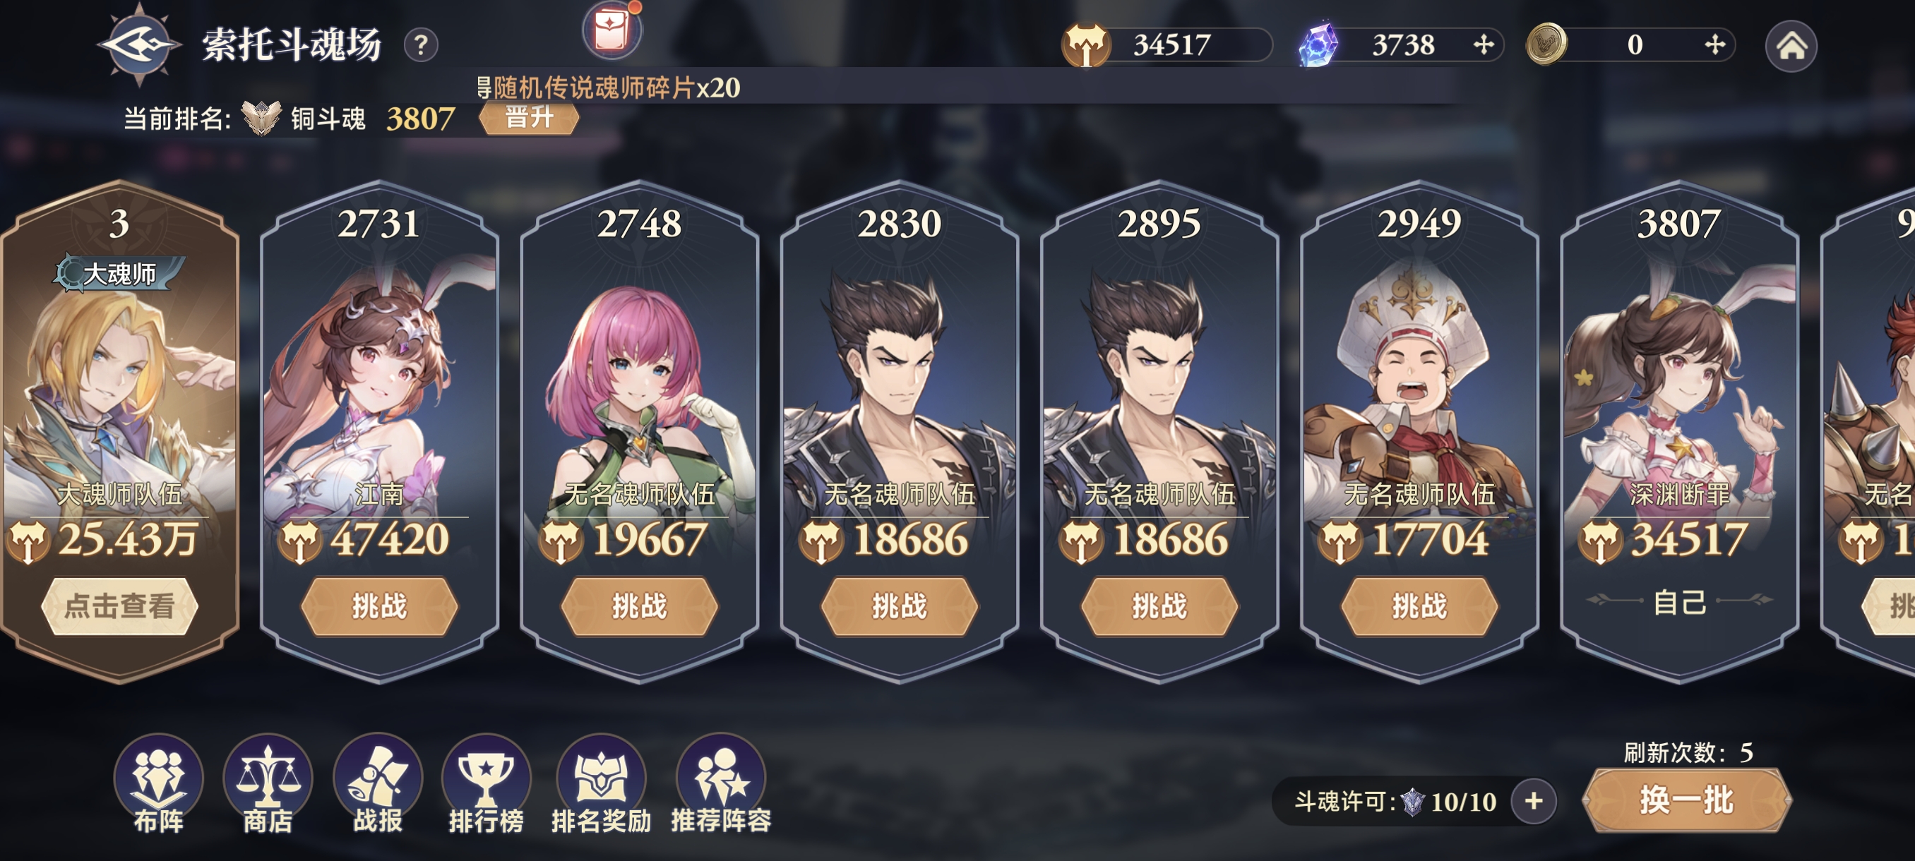The image size is (1915, 861).
Task: Challenge 江南 ranked 2731
Action: coord(379,606)
